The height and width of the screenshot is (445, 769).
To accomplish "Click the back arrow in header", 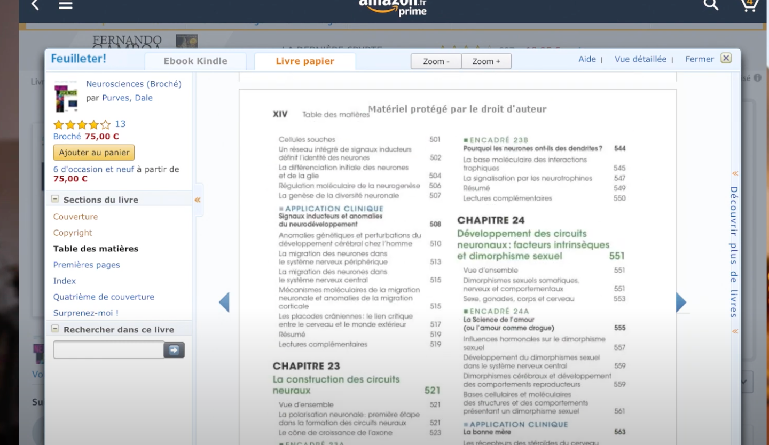I will pyautogui.click(x=35, y=5).
